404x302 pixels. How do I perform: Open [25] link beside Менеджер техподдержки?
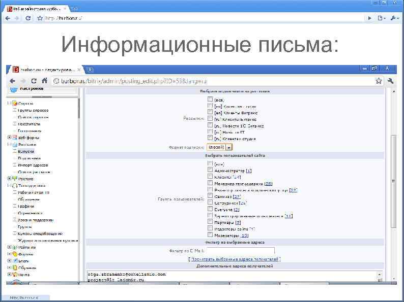tap(268, 184)
